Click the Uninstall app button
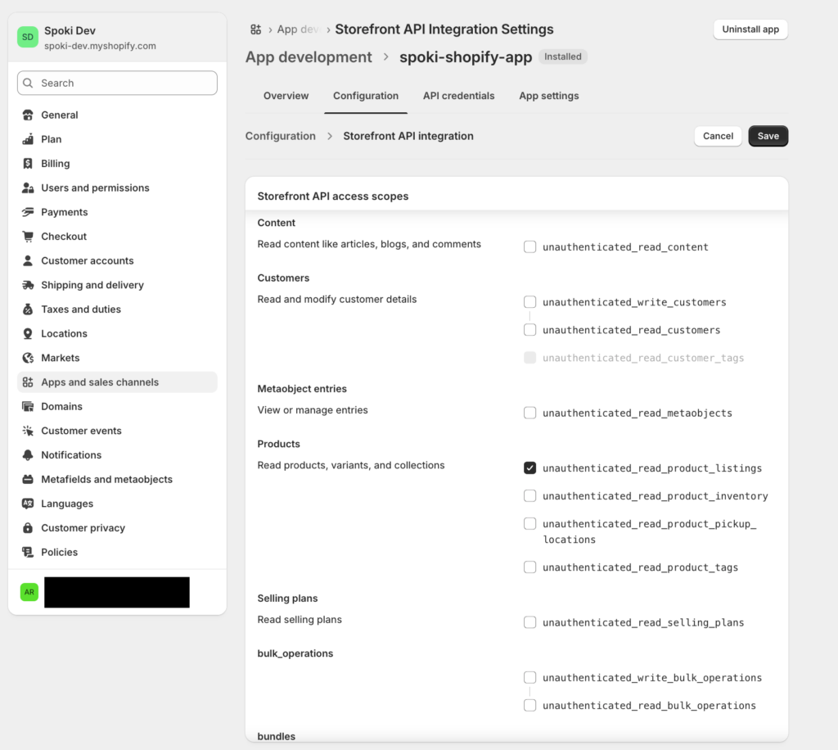The height and width of the screenshot is (750, 838). tap(750, 29)
